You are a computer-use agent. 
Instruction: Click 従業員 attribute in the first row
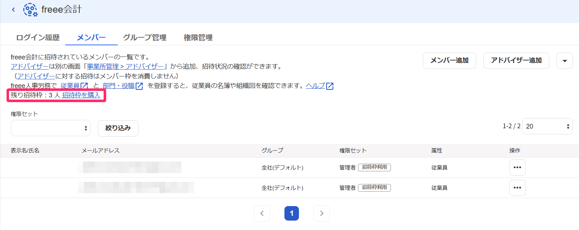[x=439, y=168]
